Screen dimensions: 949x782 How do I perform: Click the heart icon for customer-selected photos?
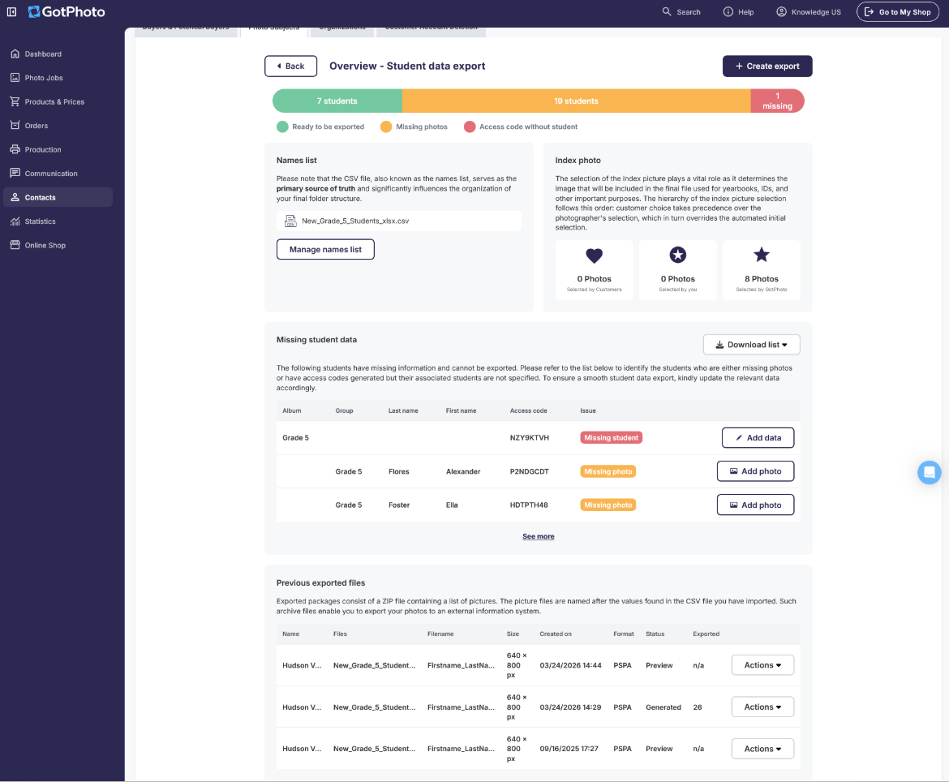(x=595, y=256)
